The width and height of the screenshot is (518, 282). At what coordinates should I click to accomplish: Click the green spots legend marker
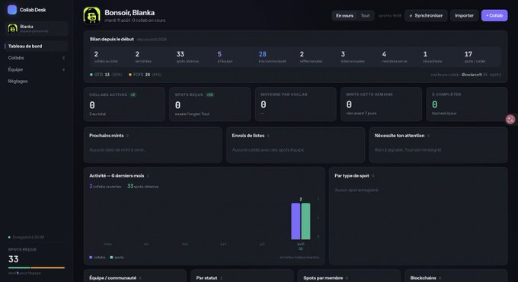point(112,257)
